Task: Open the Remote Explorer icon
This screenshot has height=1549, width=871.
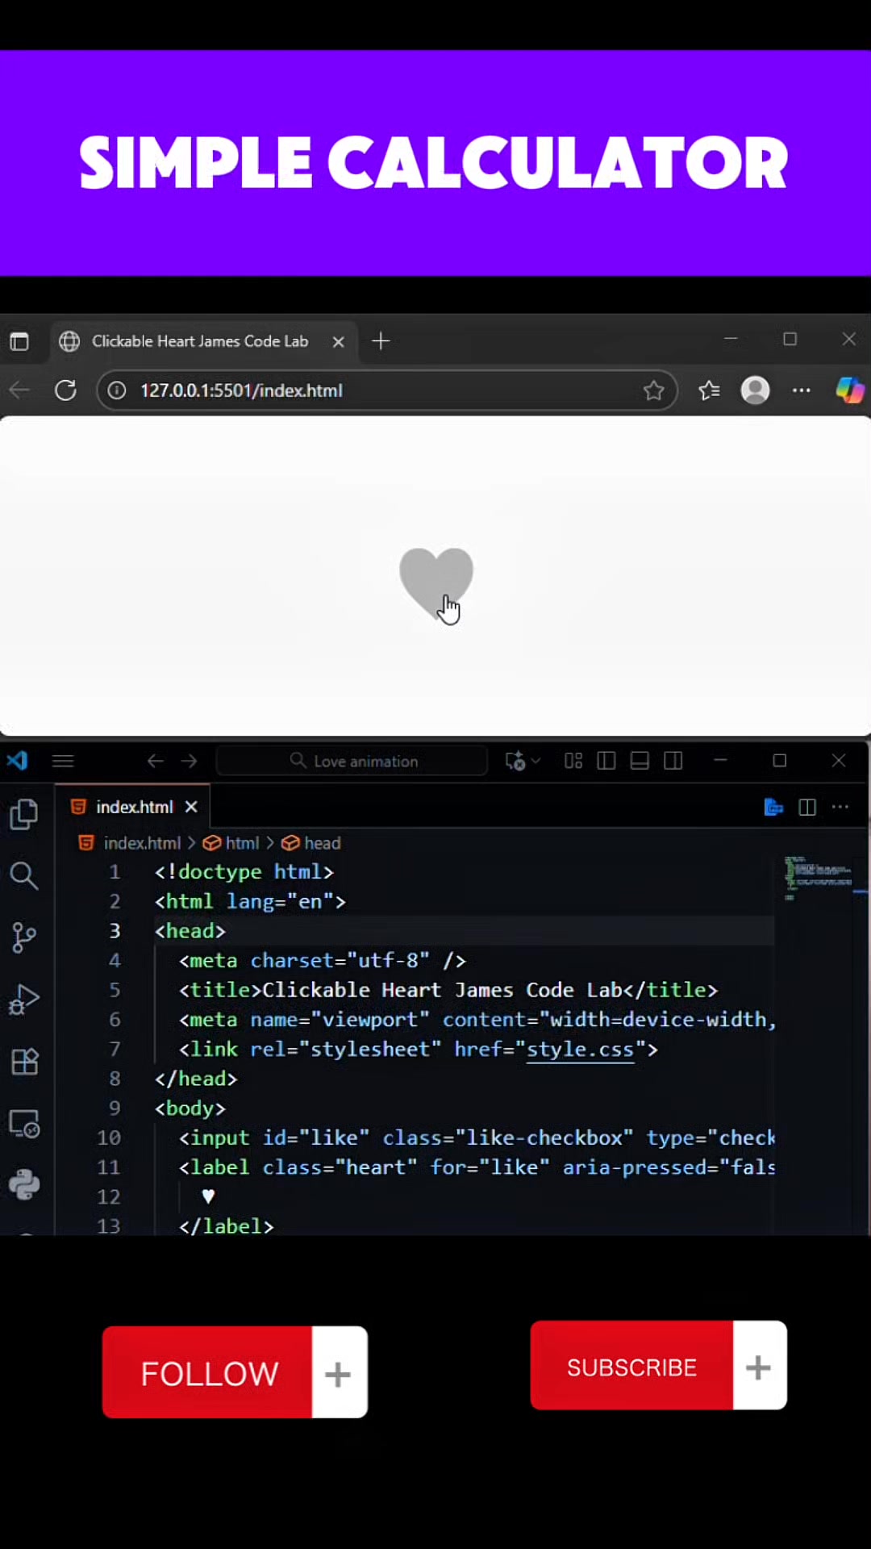Action: pos(24,1124)
